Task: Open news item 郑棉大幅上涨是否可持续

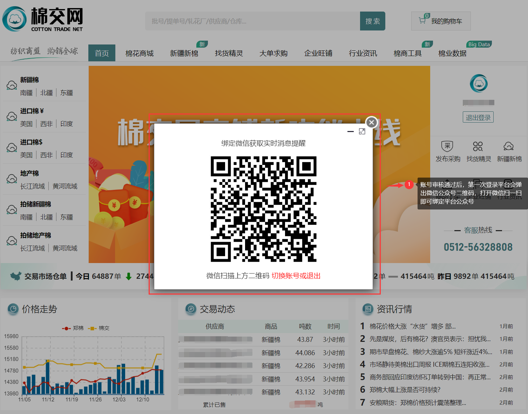Action: 405,389
